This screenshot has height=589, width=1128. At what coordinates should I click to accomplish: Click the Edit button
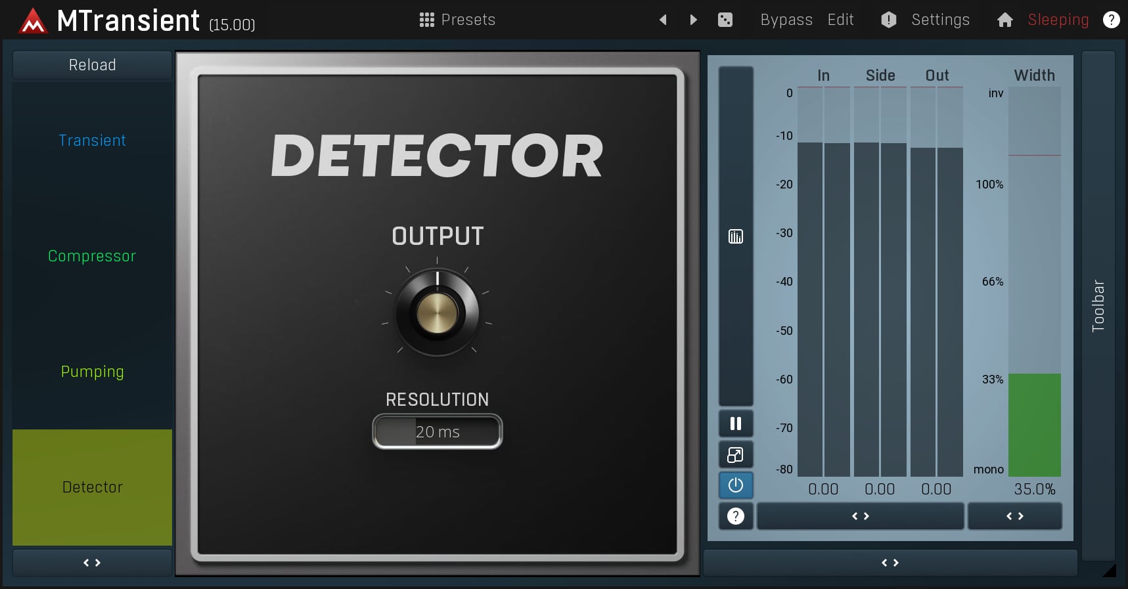pos(840,20)
